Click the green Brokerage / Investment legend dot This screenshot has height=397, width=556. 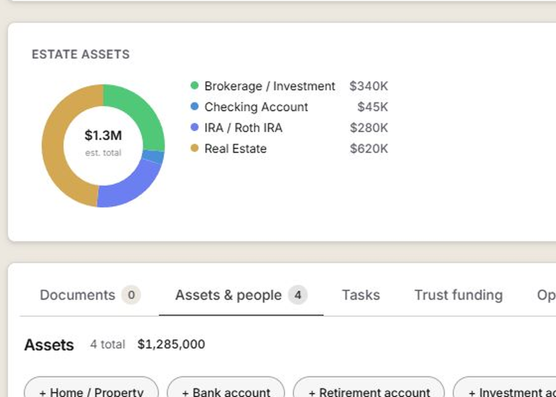pyautogui.click(x=194, y=86)
